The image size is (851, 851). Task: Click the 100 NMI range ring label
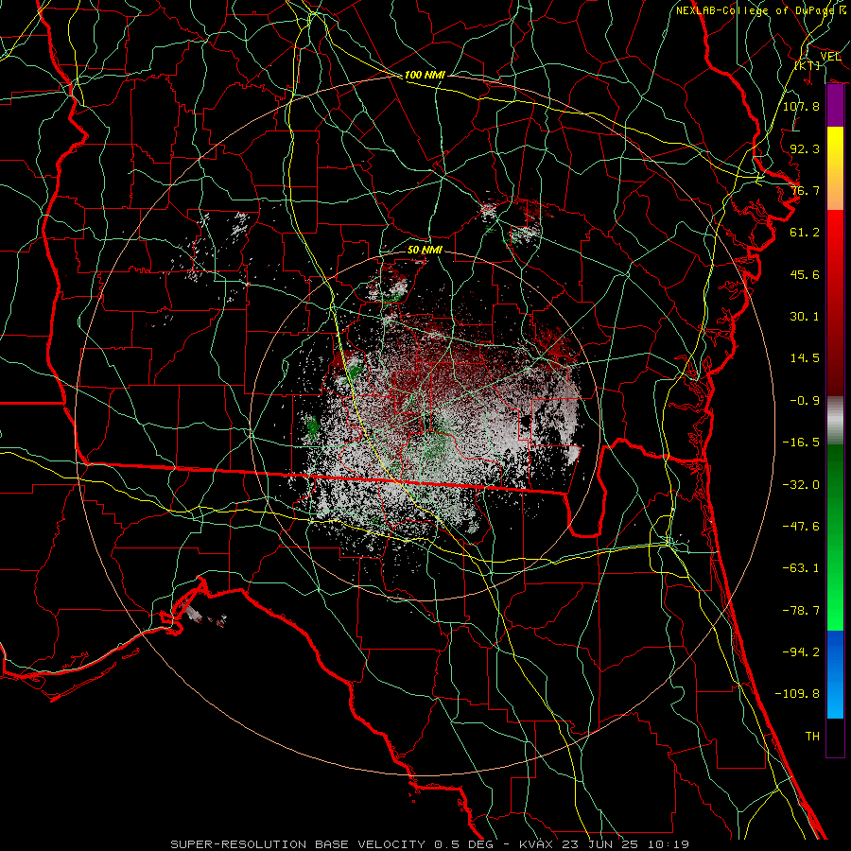point(425,75)
